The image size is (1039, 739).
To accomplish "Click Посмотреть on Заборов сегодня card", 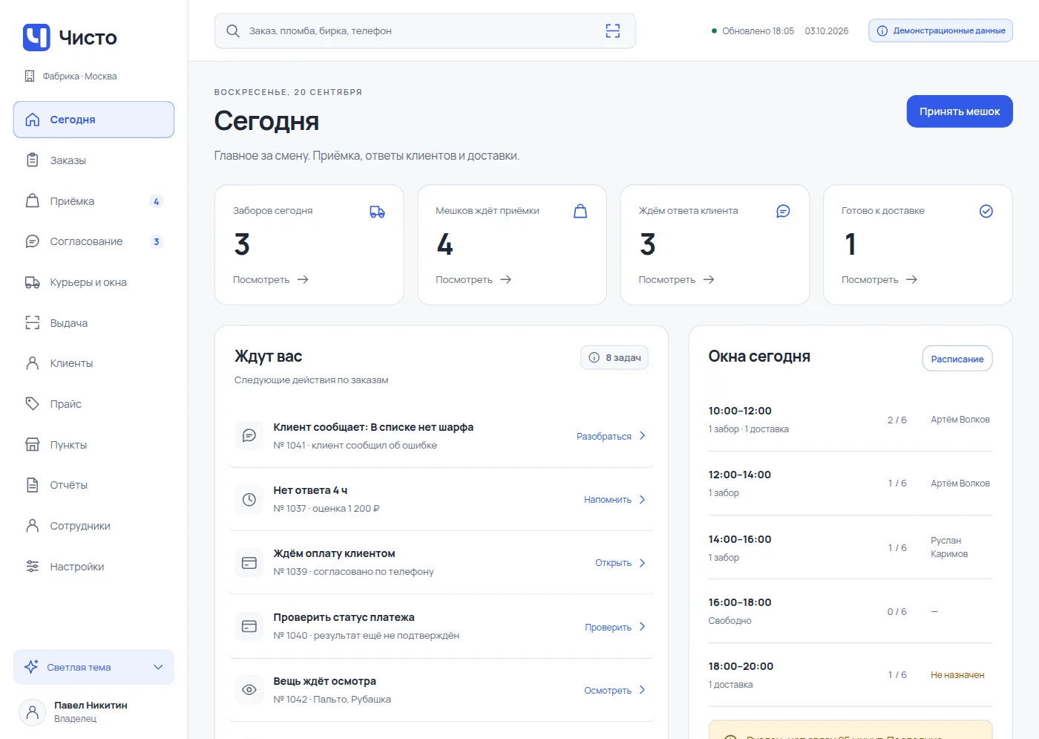I will point(270,280).
